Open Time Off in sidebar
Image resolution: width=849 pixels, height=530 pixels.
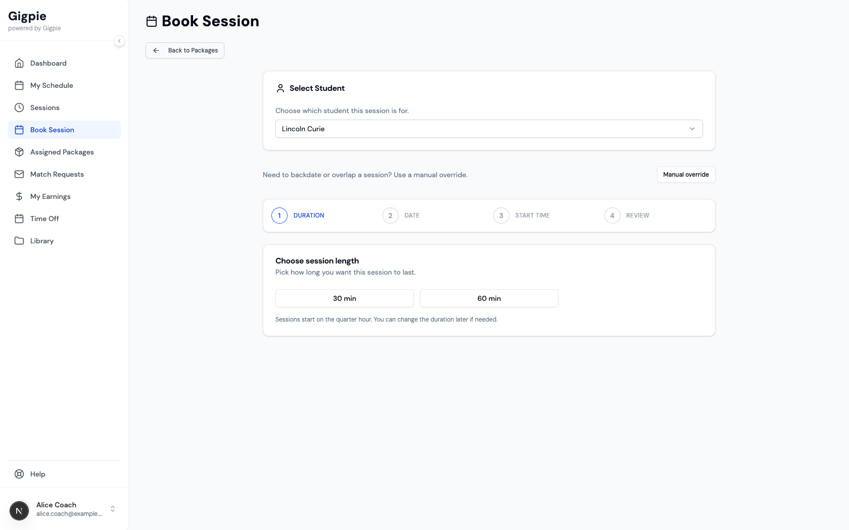[x=44, y=219]
